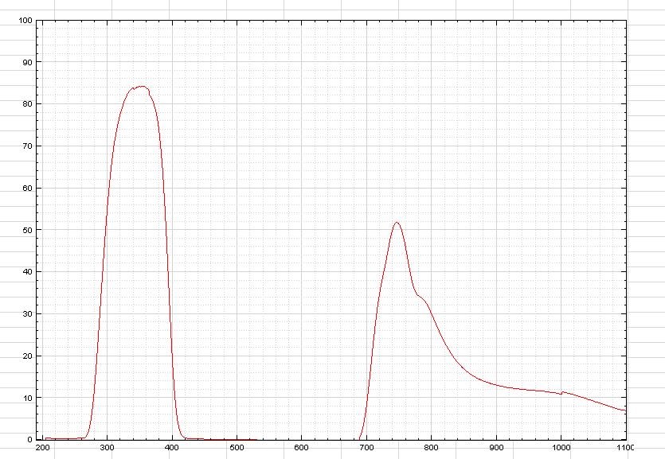Click the x-axis label 200

[42, 449]
